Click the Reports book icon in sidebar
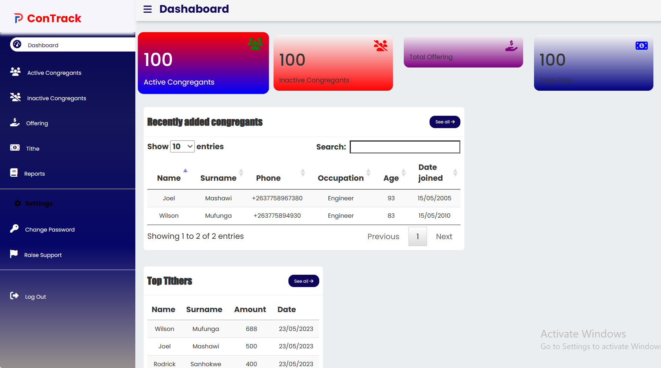 [x=14, y=173]
